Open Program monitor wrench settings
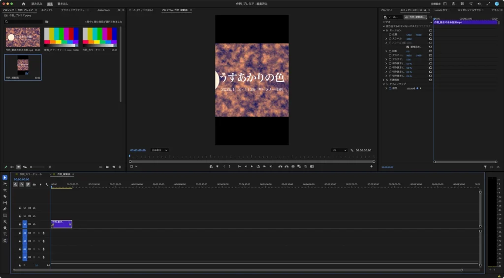The width and height of the screenshot is (504, 278). (352, 150)
